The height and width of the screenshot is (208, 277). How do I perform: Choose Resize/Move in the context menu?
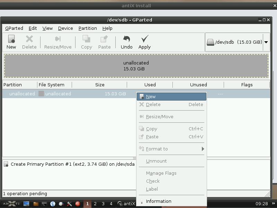pos(171,117)
